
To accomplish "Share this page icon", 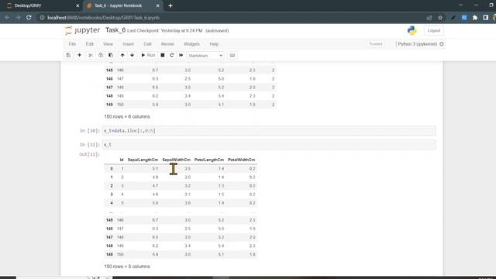I will click(429, 18).
